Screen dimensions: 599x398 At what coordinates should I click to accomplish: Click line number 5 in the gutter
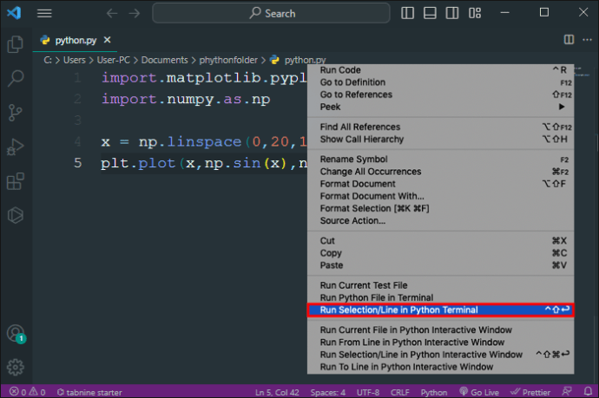click(x=77, y=163)
